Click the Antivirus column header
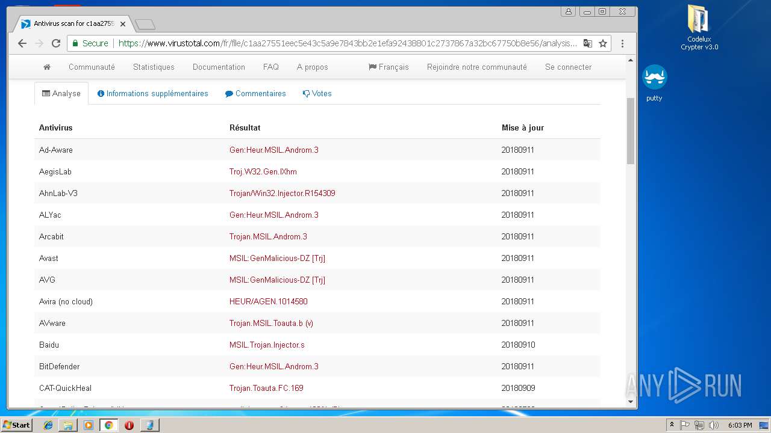This screenshot has height=433, width=771. click(x=56, y=127)
